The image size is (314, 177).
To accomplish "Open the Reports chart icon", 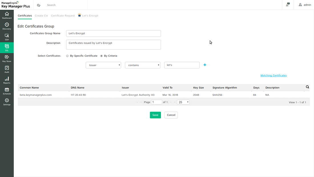I will pos(7,79).
